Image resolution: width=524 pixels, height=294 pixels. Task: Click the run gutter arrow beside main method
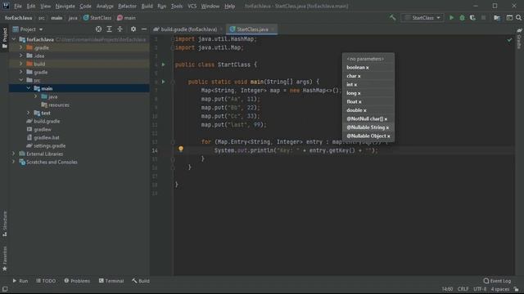(164, 82)
